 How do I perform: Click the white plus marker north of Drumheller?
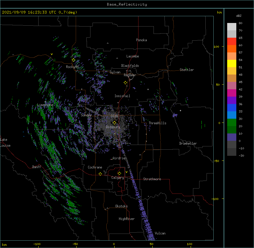point(180,110)
